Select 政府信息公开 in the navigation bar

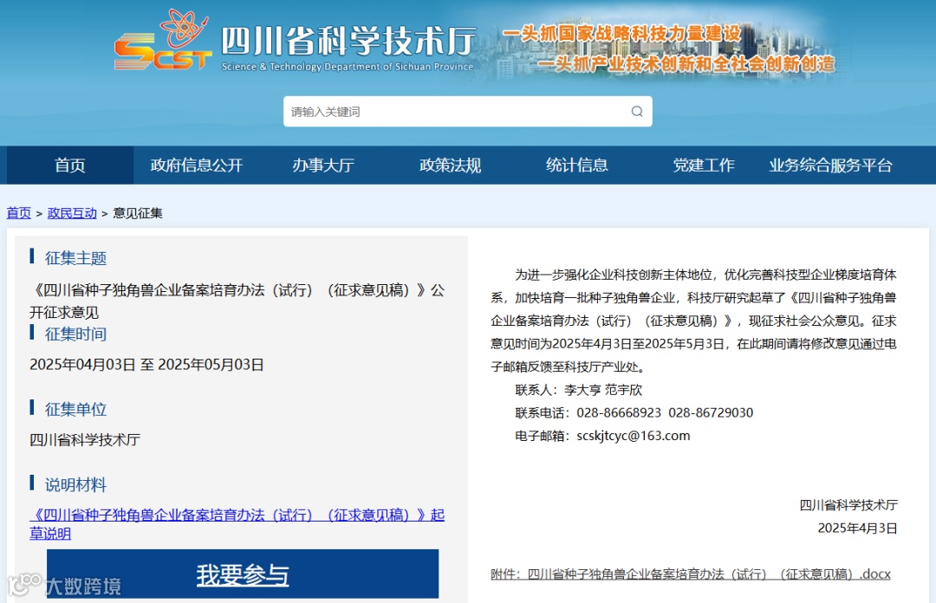(x=197, y=165)
